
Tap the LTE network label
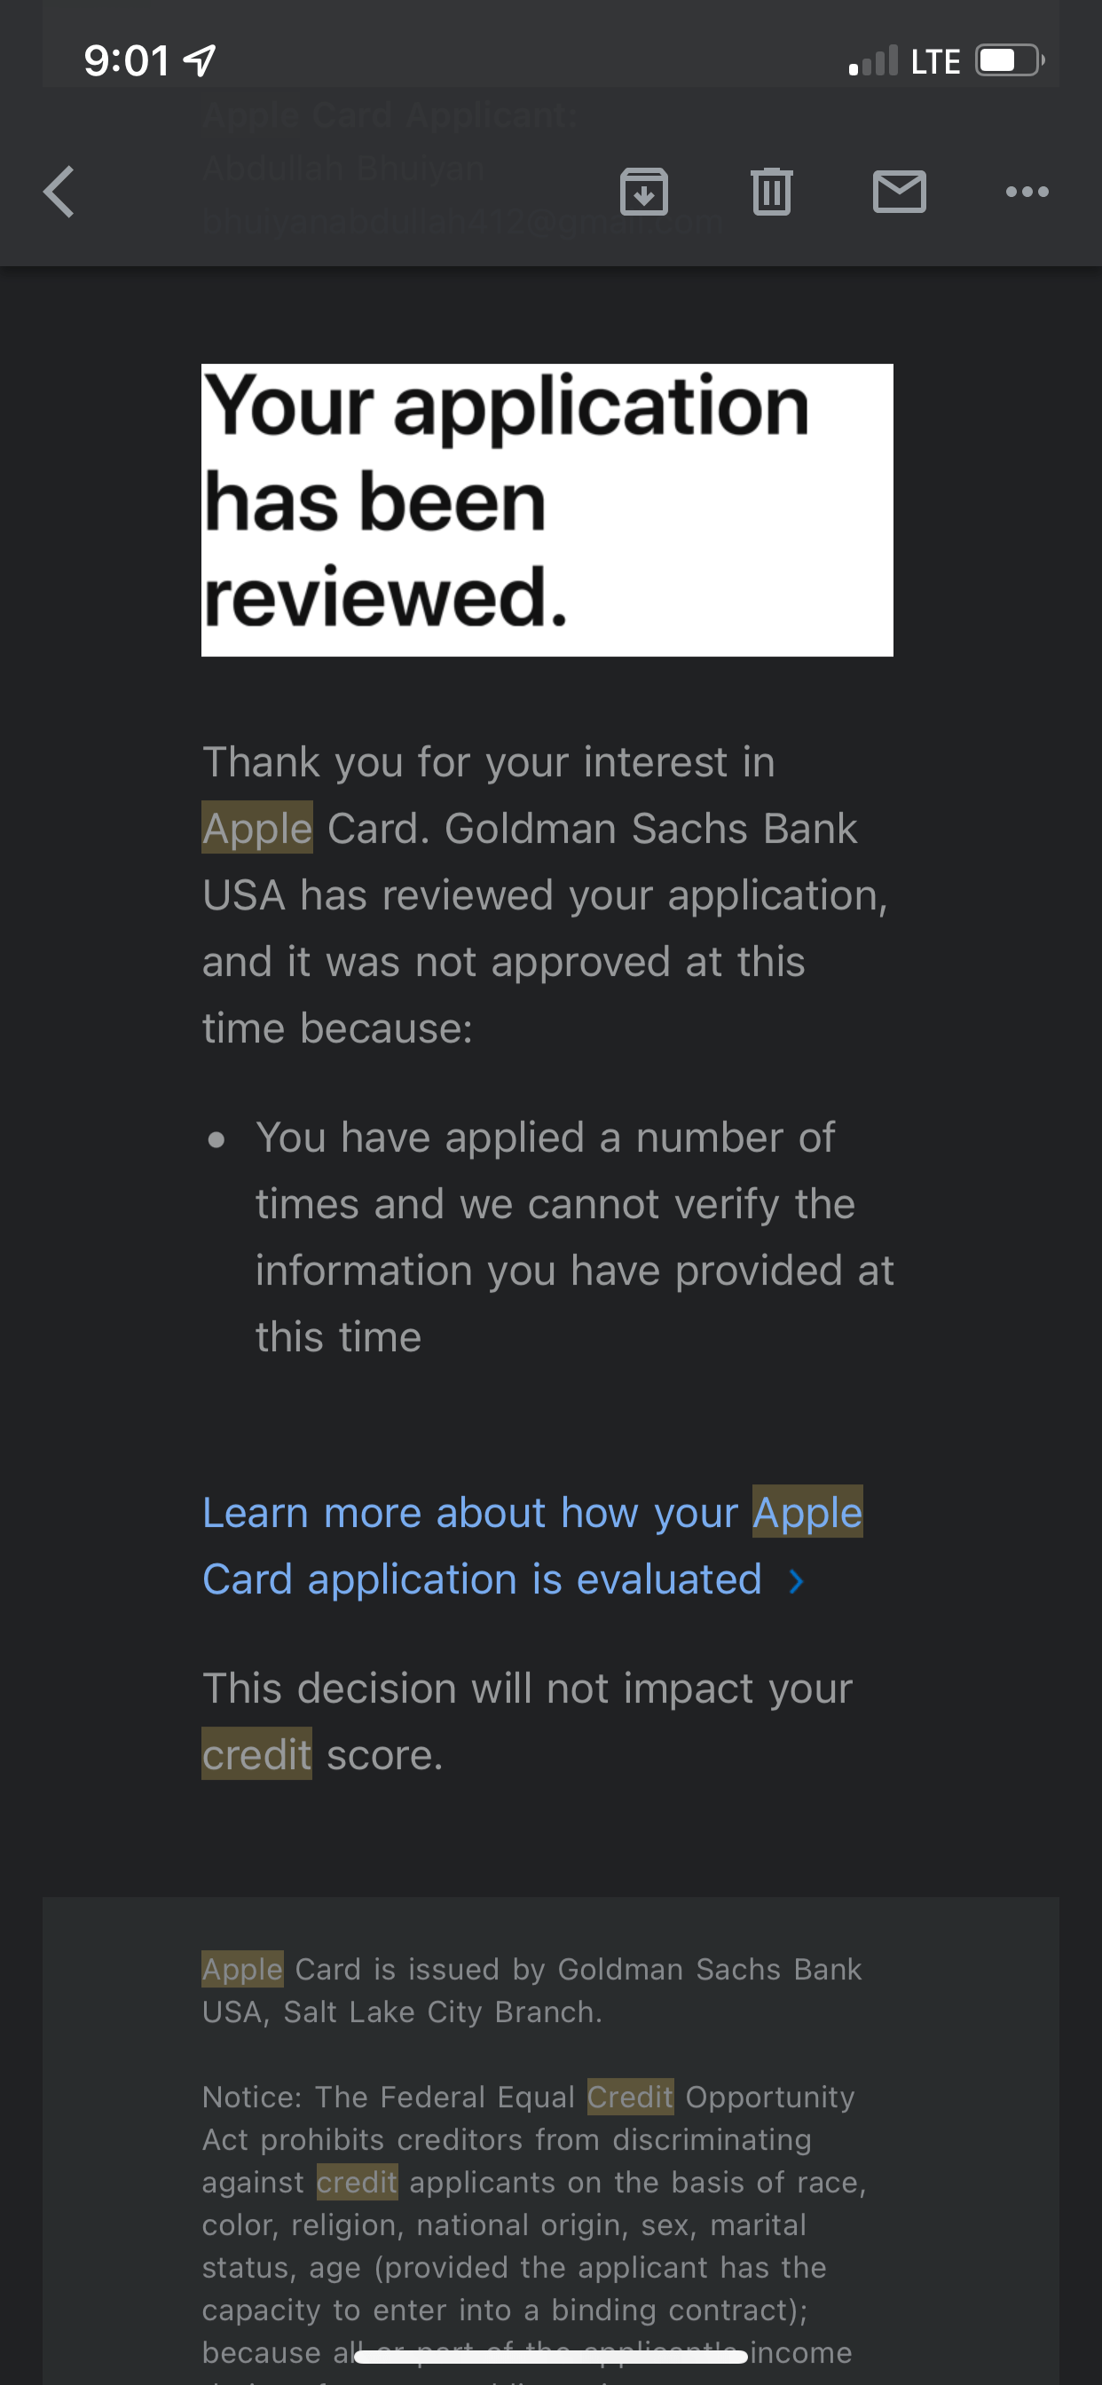(x=935, y=62)
